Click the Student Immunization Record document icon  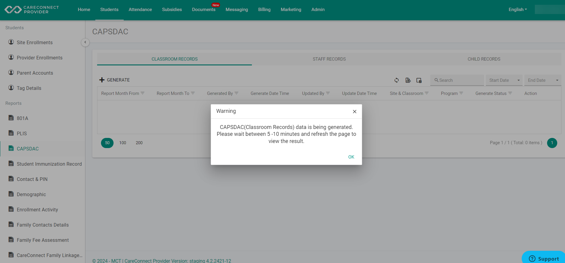(x=11, y=164)
